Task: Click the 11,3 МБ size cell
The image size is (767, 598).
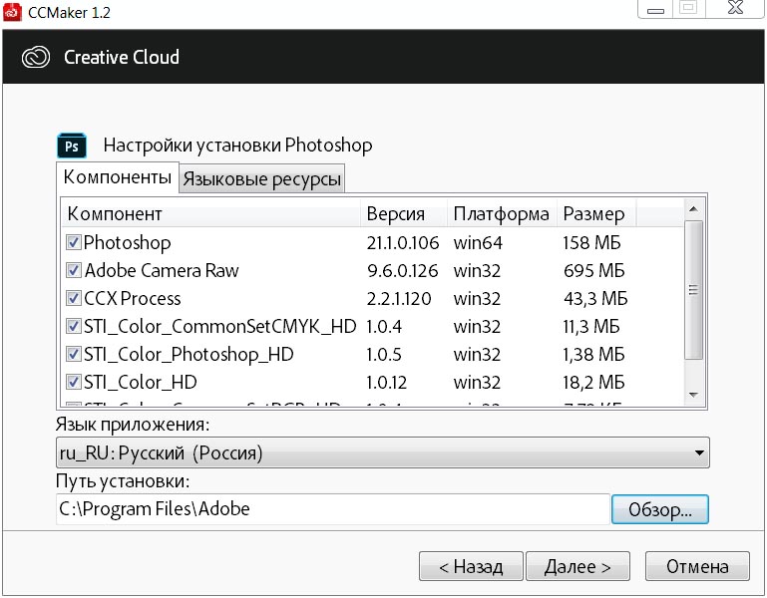Action: [591, 327]
